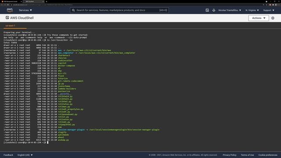Switch to the AWS CloudShell browser tab
This screenshot has width=281, height=158.
[33, 1]
